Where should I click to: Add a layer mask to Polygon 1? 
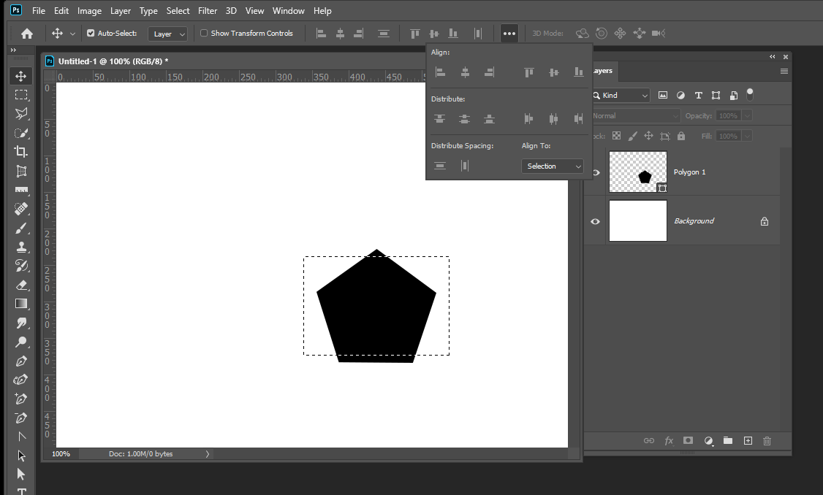[688, 440]
